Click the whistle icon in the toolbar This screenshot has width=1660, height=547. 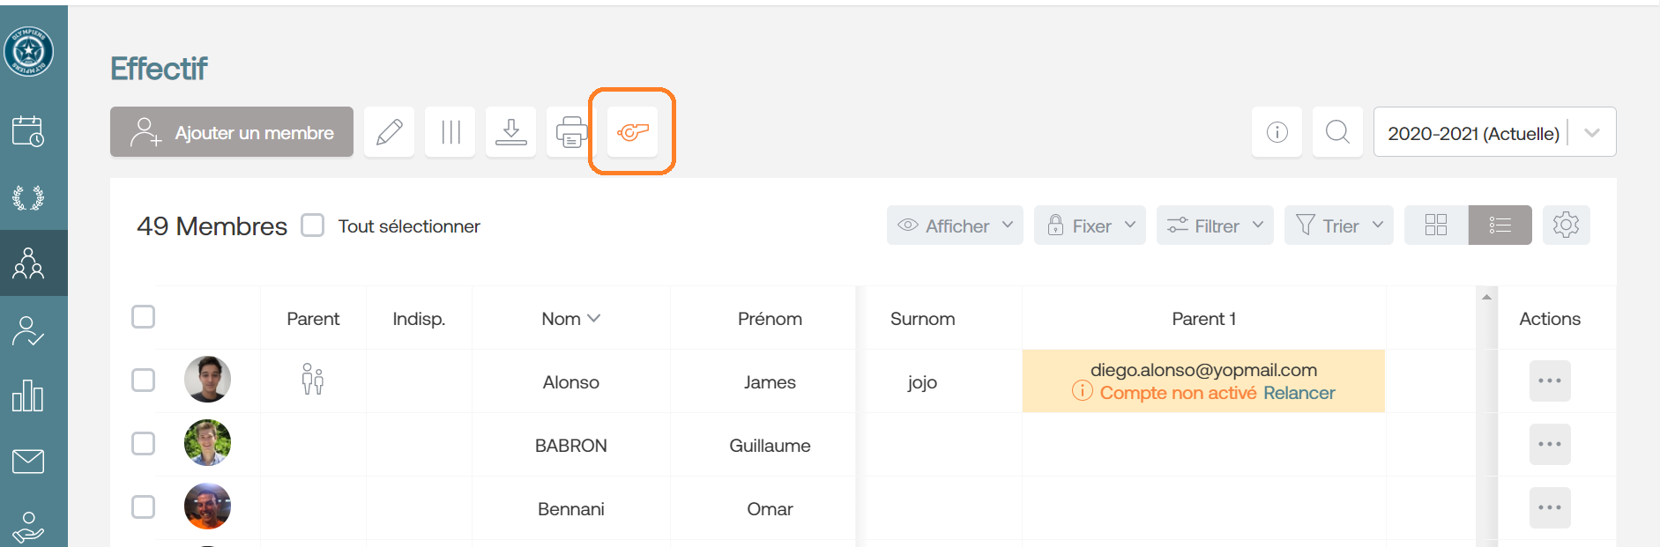(632, 132)
